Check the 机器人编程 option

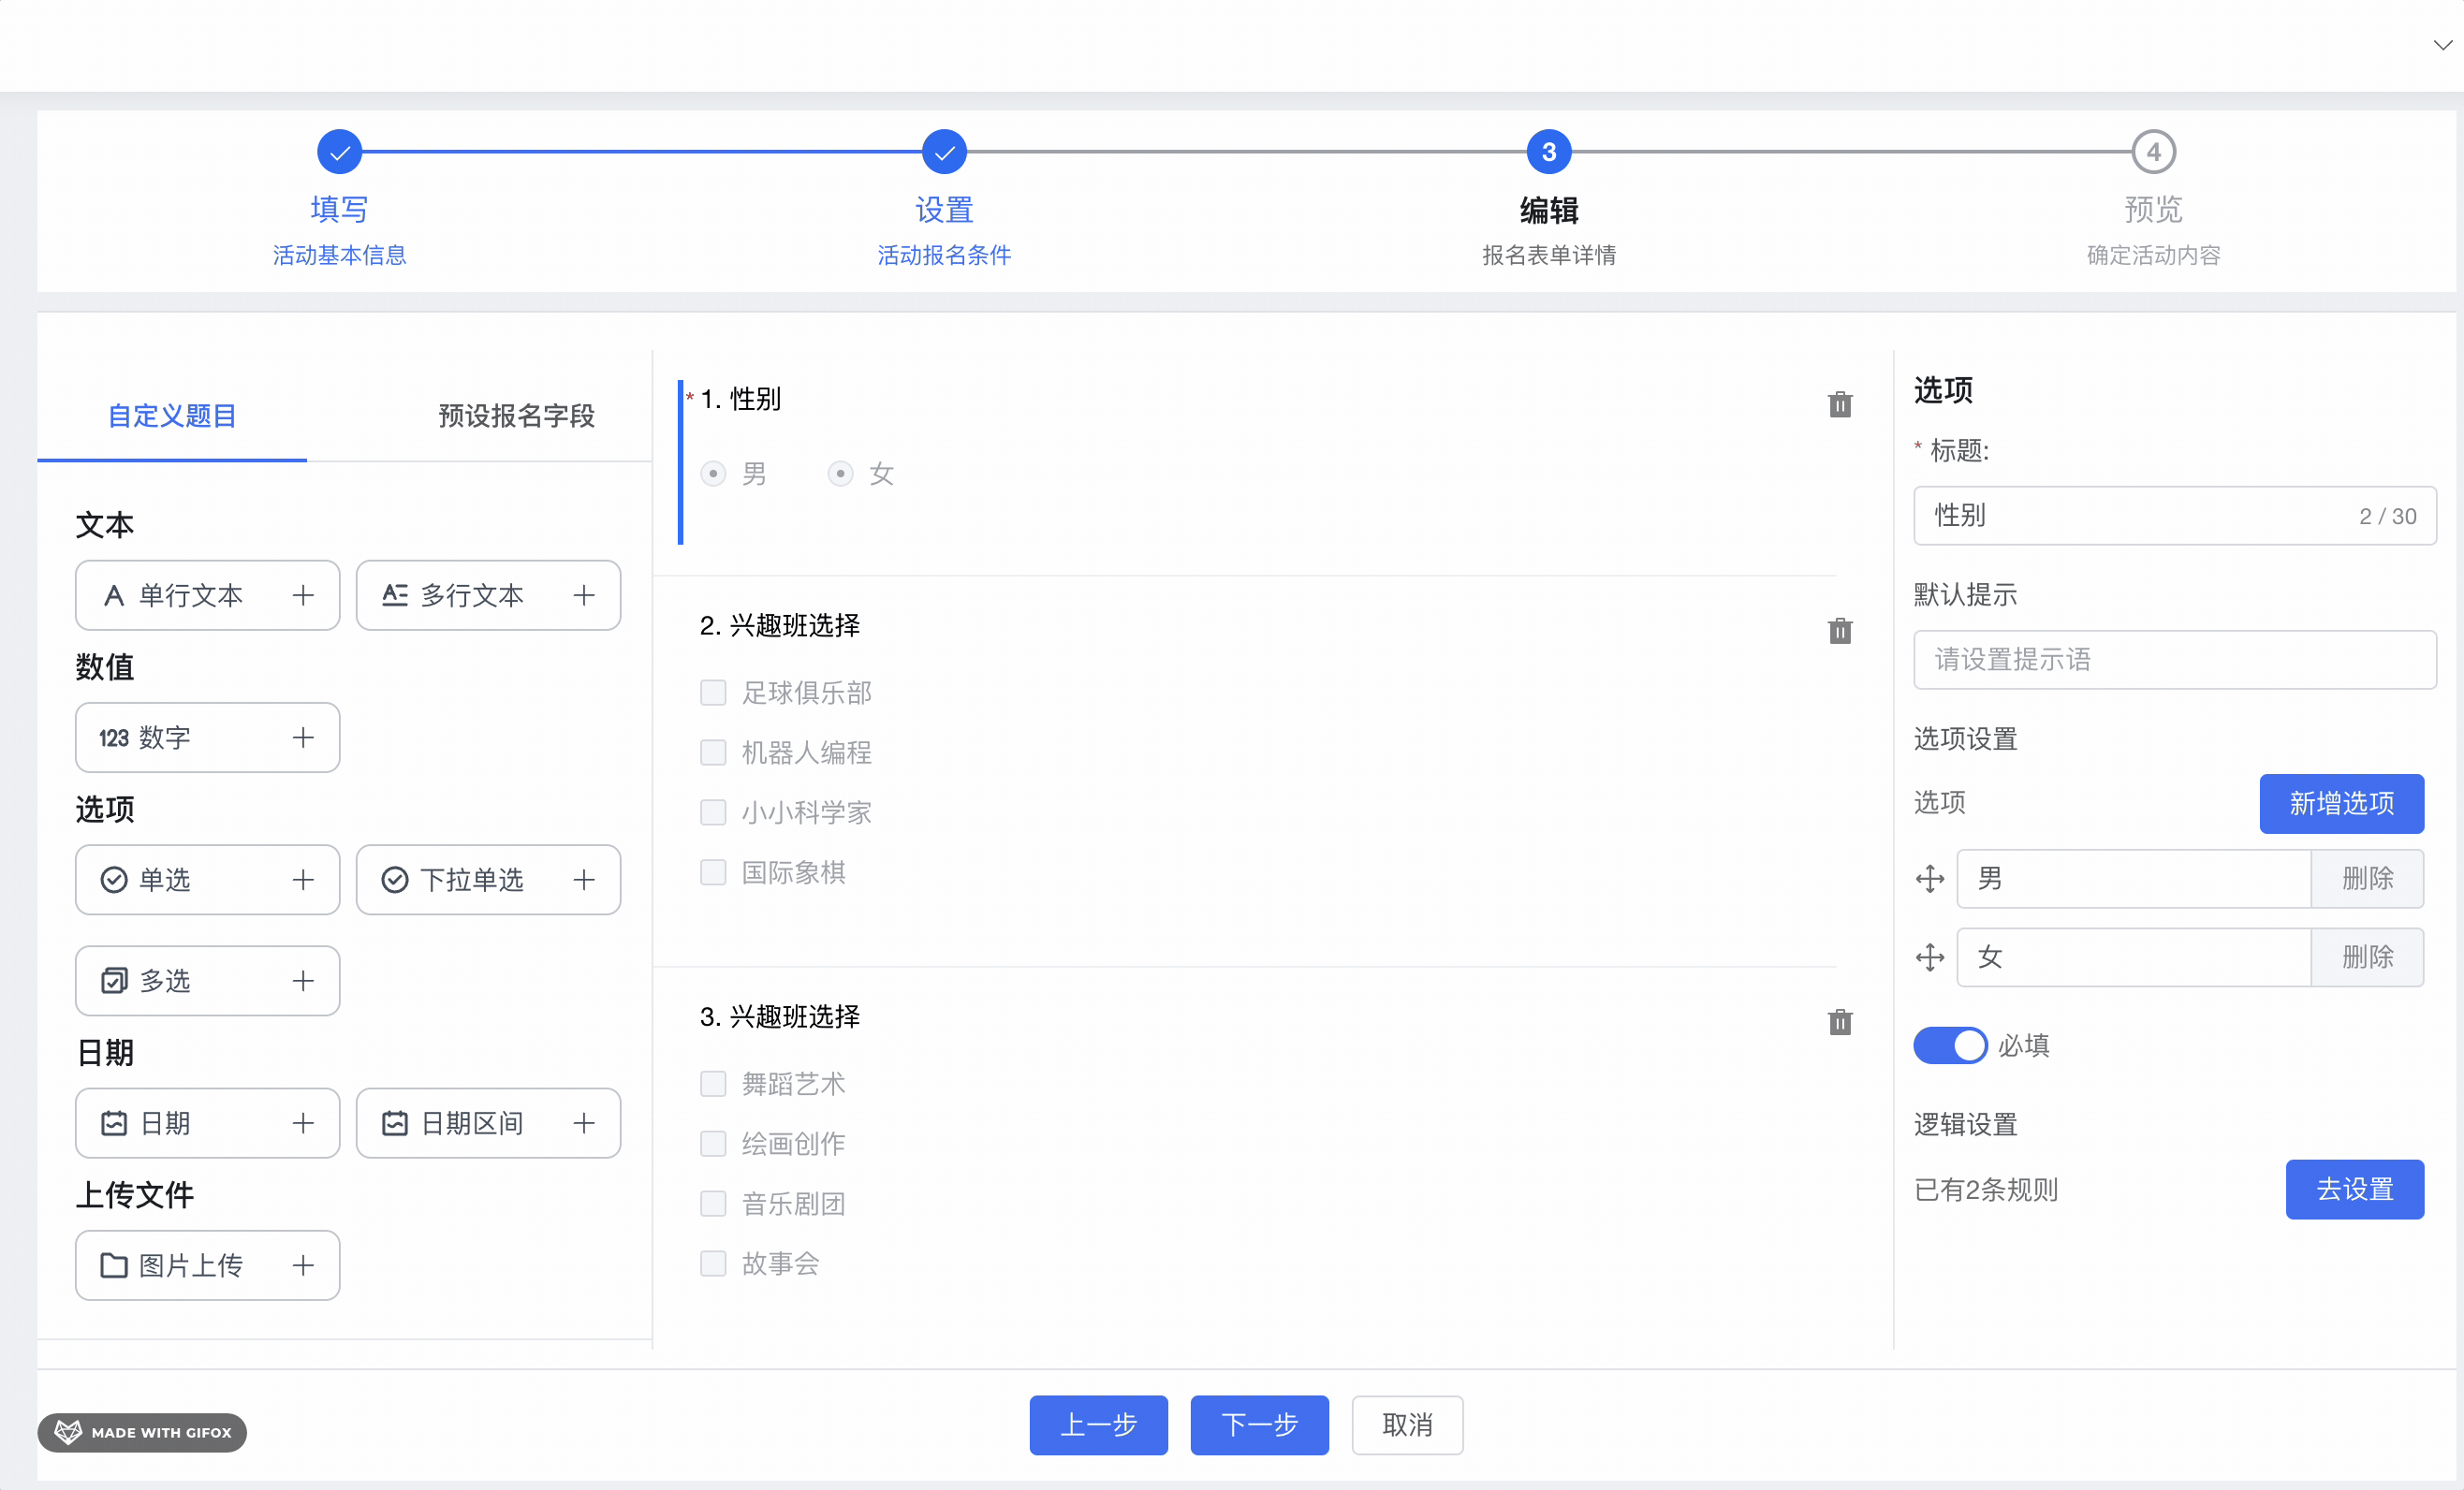pos(713,752)
